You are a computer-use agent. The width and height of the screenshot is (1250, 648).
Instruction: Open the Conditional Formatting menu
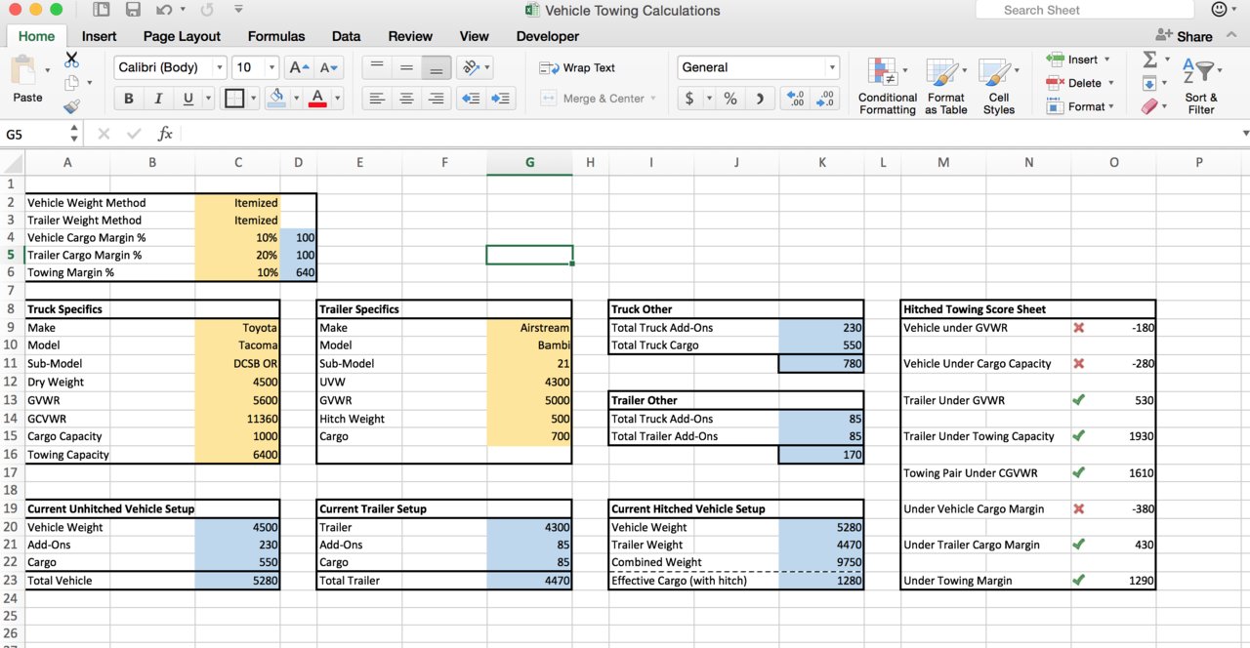[888, 86]
